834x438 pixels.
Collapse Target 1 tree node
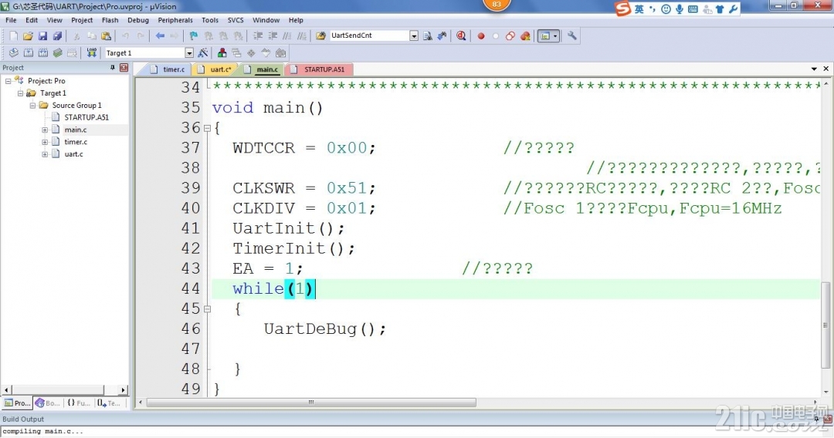click(x=20, y=93)
